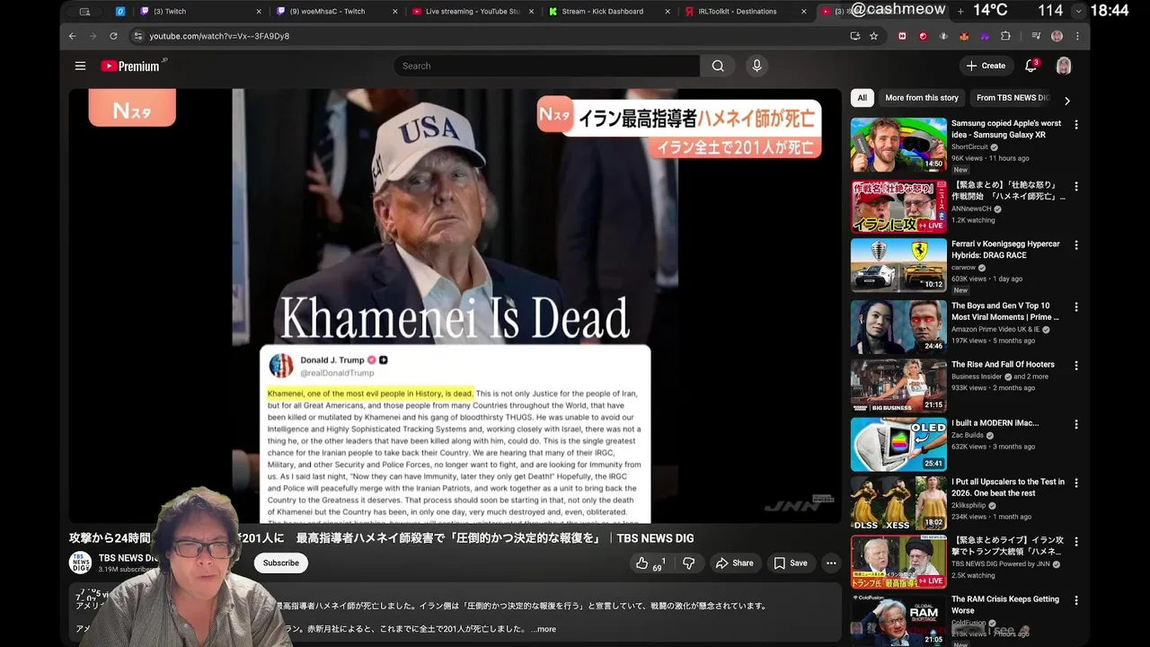Switch to woeMhsaC - Twitch tab

pyautogui.click(x=336, y=12)
